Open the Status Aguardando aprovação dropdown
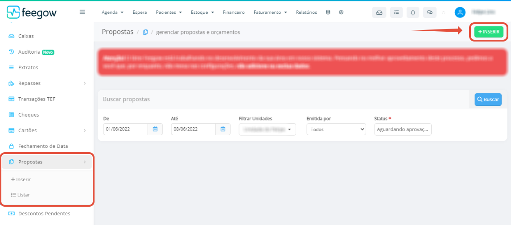The width and height of the screenshot is (511, 225). (403, 129)
